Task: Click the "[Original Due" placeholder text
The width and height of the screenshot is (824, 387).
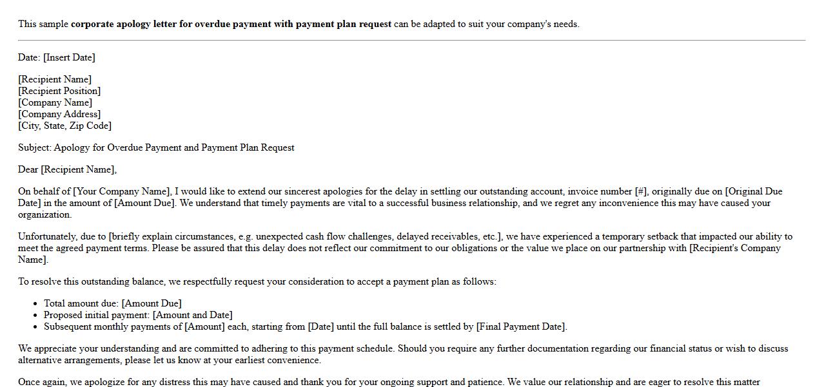Action: click(753, 191)
